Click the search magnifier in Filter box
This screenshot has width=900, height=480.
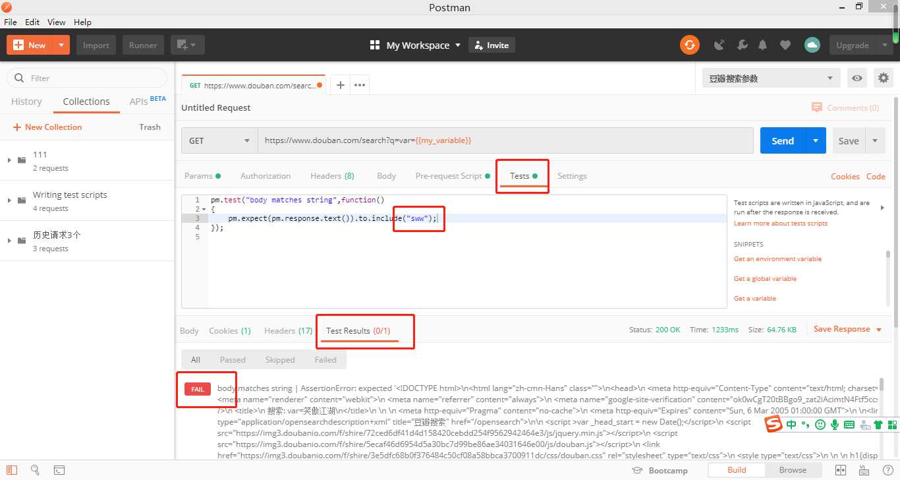point(19,78)
